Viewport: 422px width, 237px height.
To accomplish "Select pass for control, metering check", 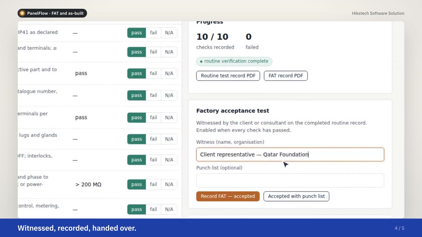I will tap(137, 209).
